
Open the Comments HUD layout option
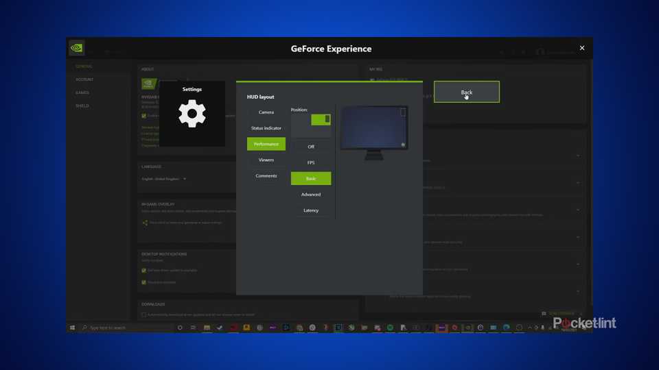(x=266, y=176)
